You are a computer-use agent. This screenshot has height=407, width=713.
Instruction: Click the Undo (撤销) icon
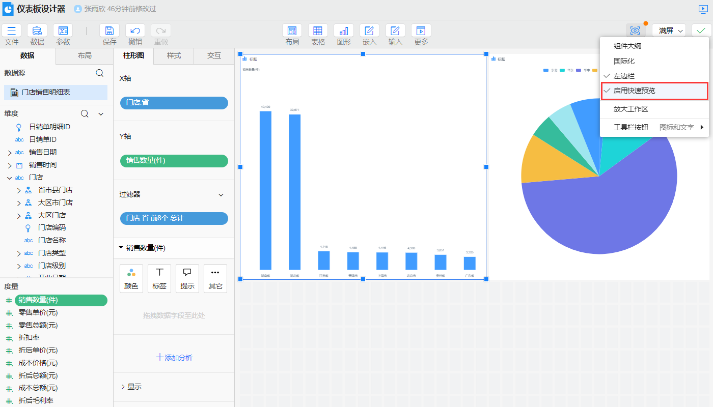point(135,31)
